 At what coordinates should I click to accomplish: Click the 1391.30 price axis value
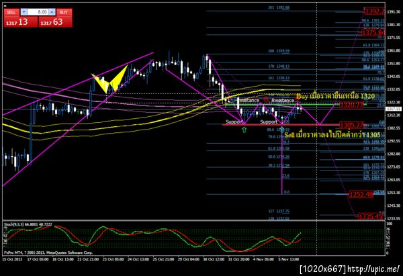[394, 12]
